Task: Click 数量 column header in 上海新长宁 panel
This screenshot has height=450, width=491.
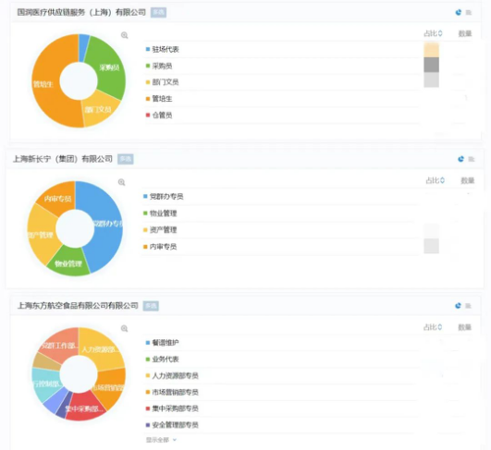Action: (x=468, y=180)
